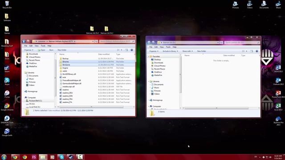The height and width of the screenshot is (160, 285).
Task: Select Packard Bell (C:) in the Arkham Asylum GOTY sidebar
Action: pos(36,101)
